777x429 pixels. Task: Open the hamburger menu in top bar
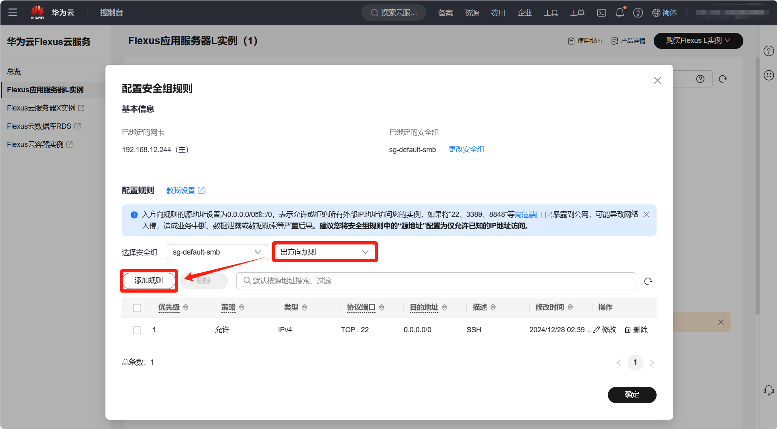pos(13,12)
